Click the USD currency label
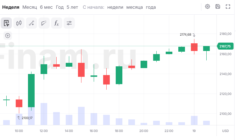236x140 pixels. pyautogui.click(x=226, y=131)
